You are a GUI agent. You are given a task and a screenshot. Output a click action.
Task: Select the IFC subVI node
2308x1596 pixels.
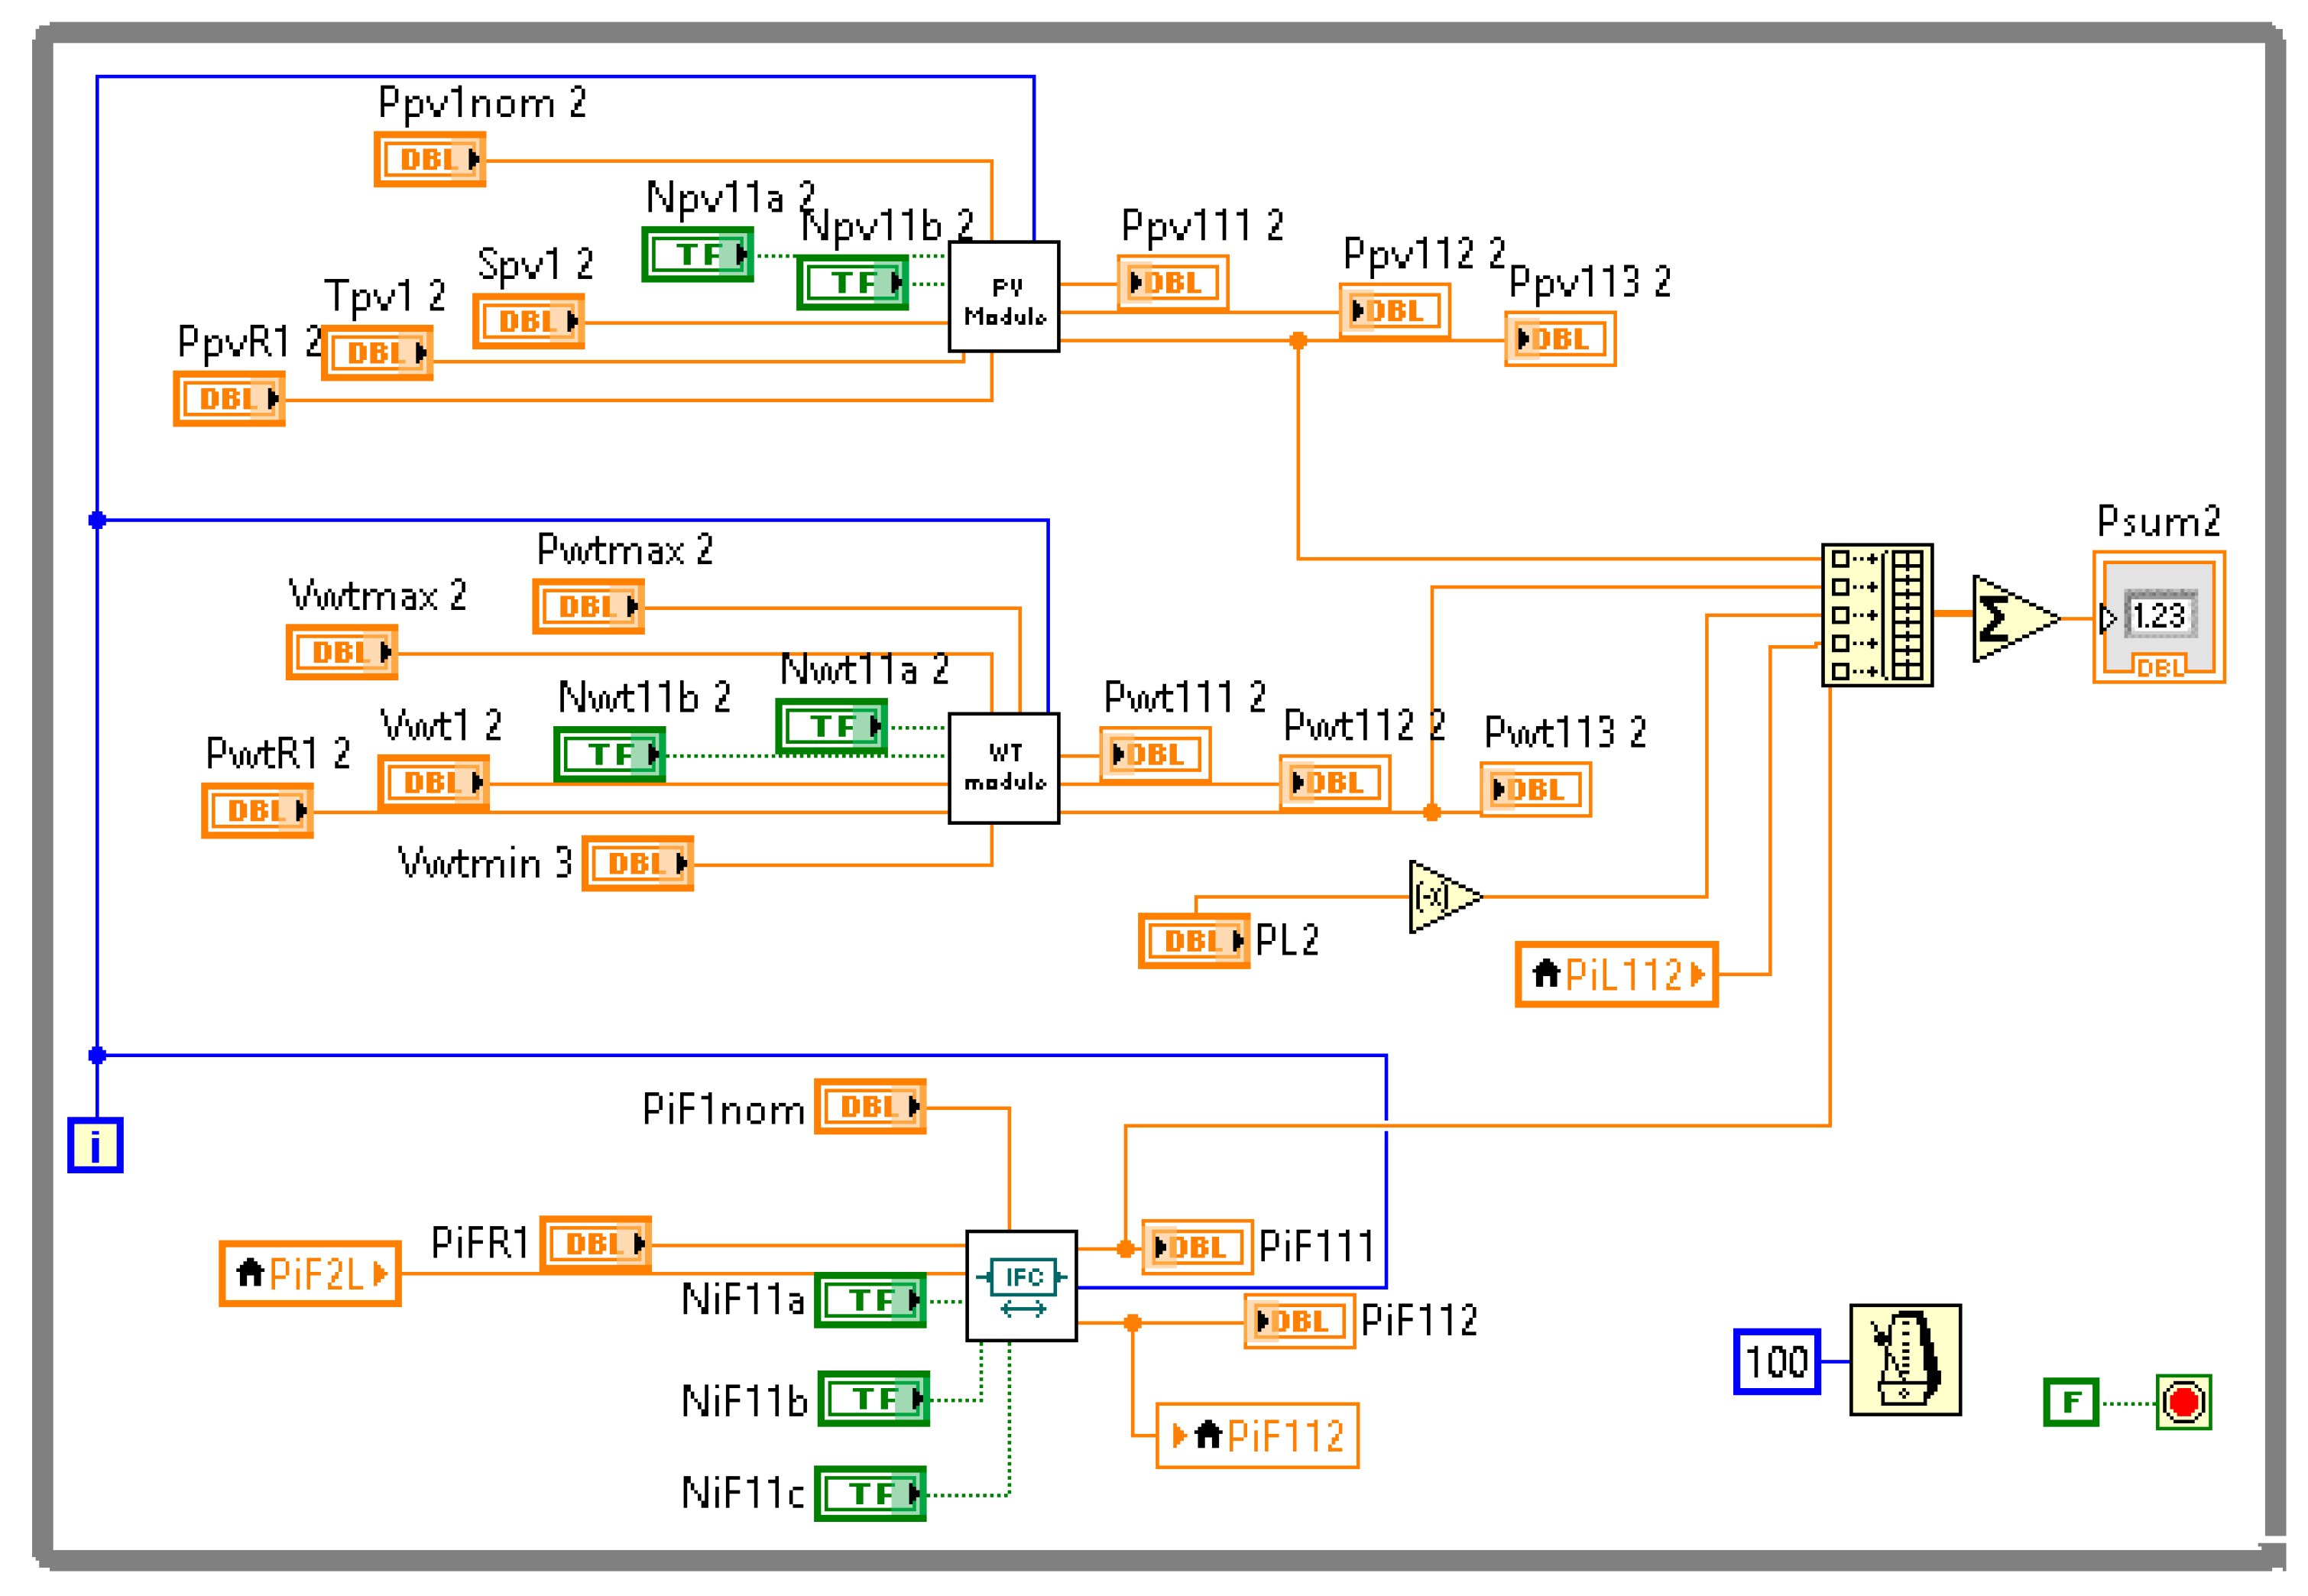[1020, 1285]
